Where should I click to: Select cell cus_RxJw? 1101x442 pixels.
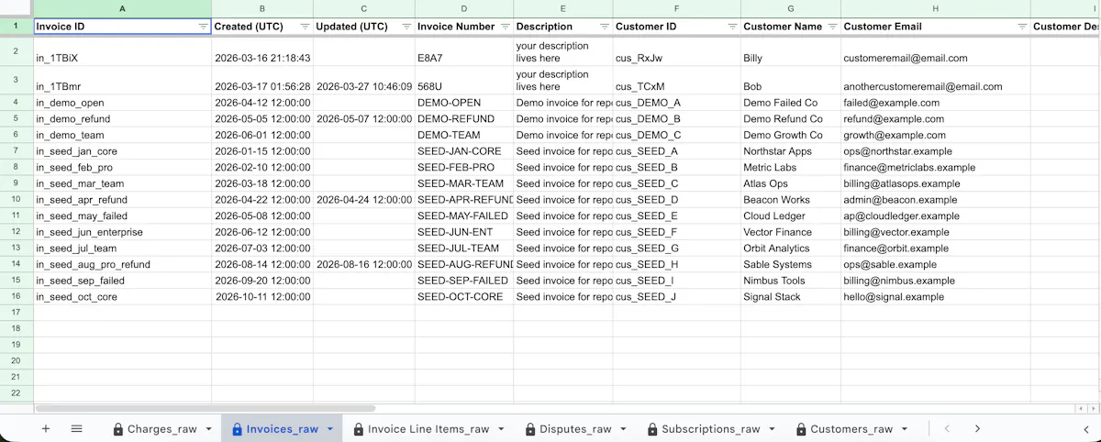[x=677, y=51]
